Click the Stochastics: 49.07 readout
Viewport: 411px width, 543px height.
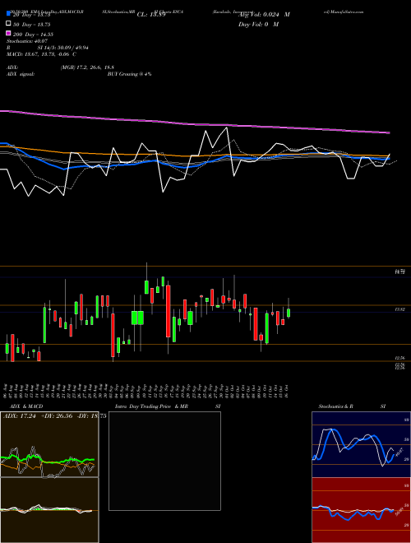[26, 41]
